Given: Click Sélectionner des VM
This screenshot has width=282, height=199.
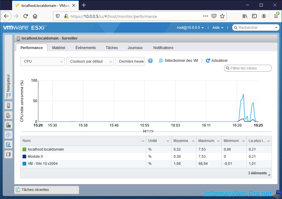Looking at the screenshot, I should click(x=178, y=61).
